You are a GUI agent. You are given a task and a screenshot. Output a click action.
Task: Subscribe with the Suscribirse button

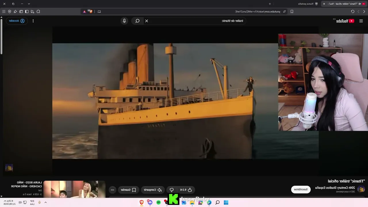[301, 189]
